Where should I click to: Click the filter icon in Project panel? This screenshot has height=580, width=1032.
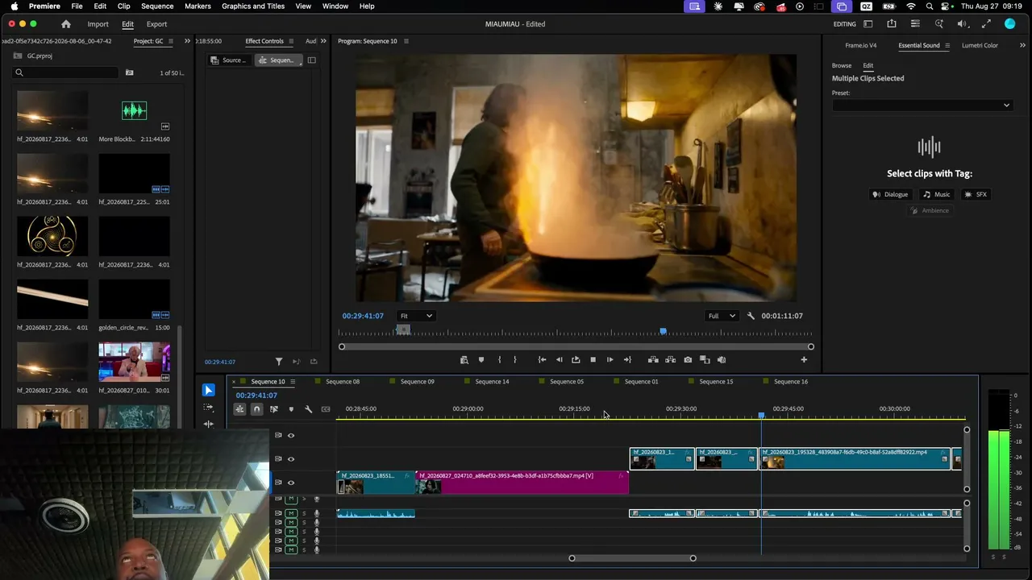pyautogui.click(x=279, y=362)
